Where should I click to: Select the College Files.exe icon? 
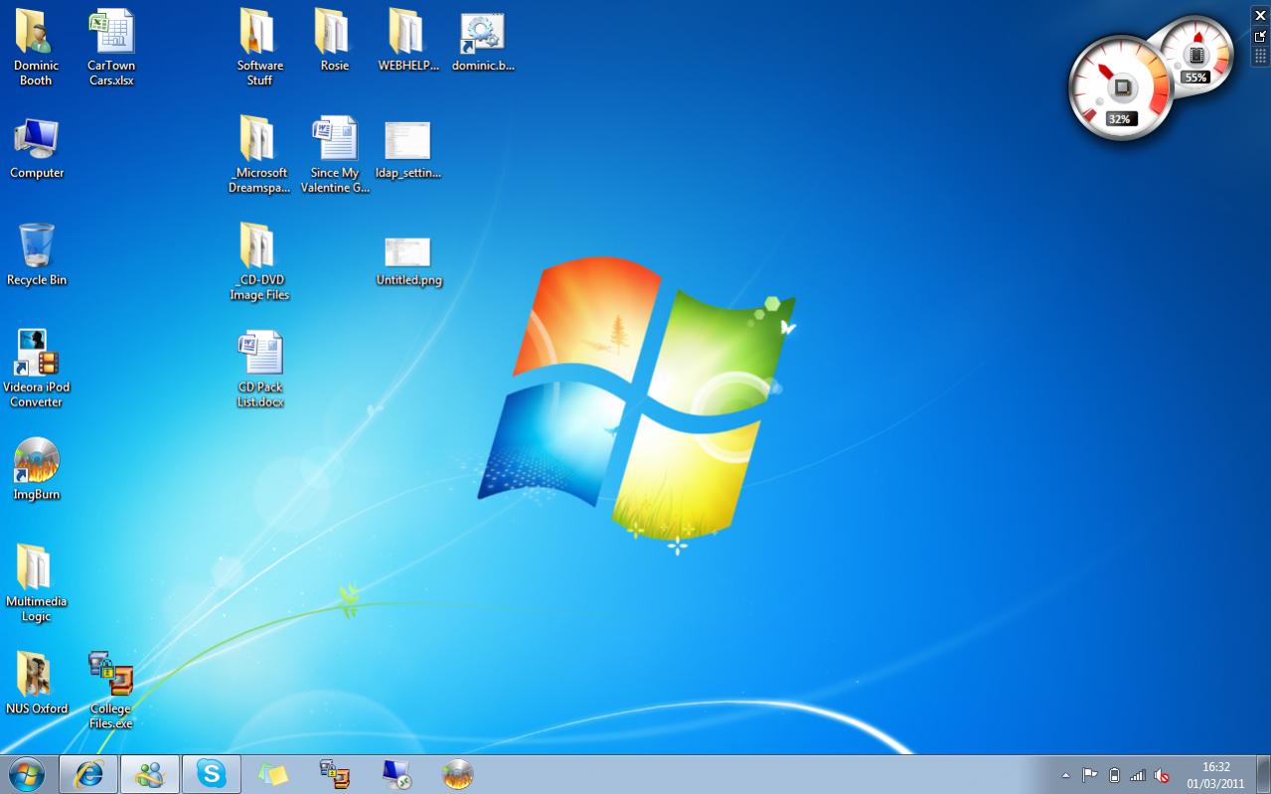tap(110, 691)
